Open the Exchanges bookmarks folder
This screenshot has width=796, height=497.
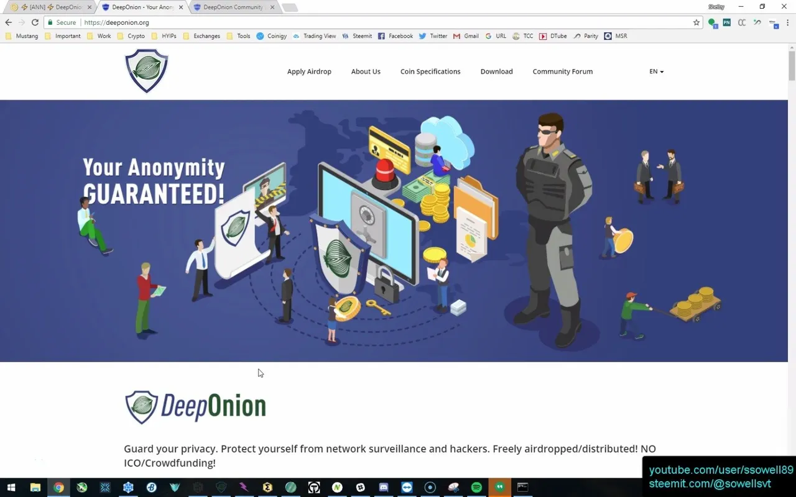201,36
